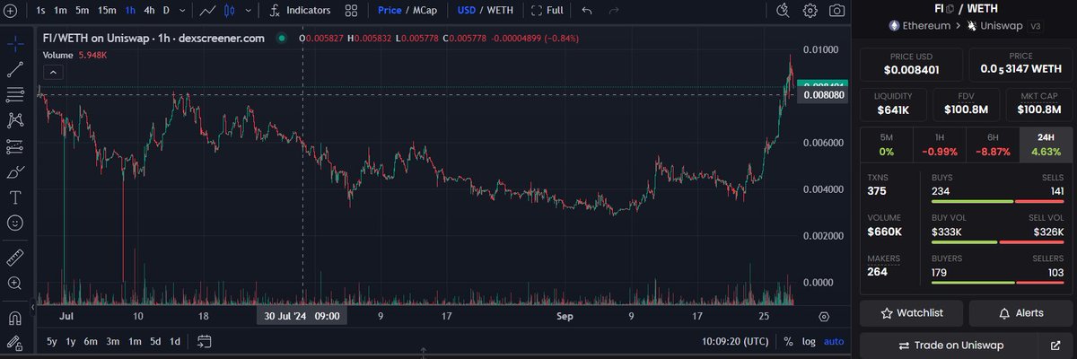Set timeframe to 1s

[41, 11]
